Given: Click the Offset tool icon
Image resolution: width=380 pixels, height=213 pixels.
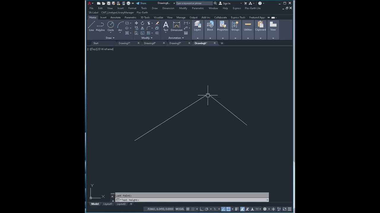Looking at the screenshot, I should pos(157,33).
